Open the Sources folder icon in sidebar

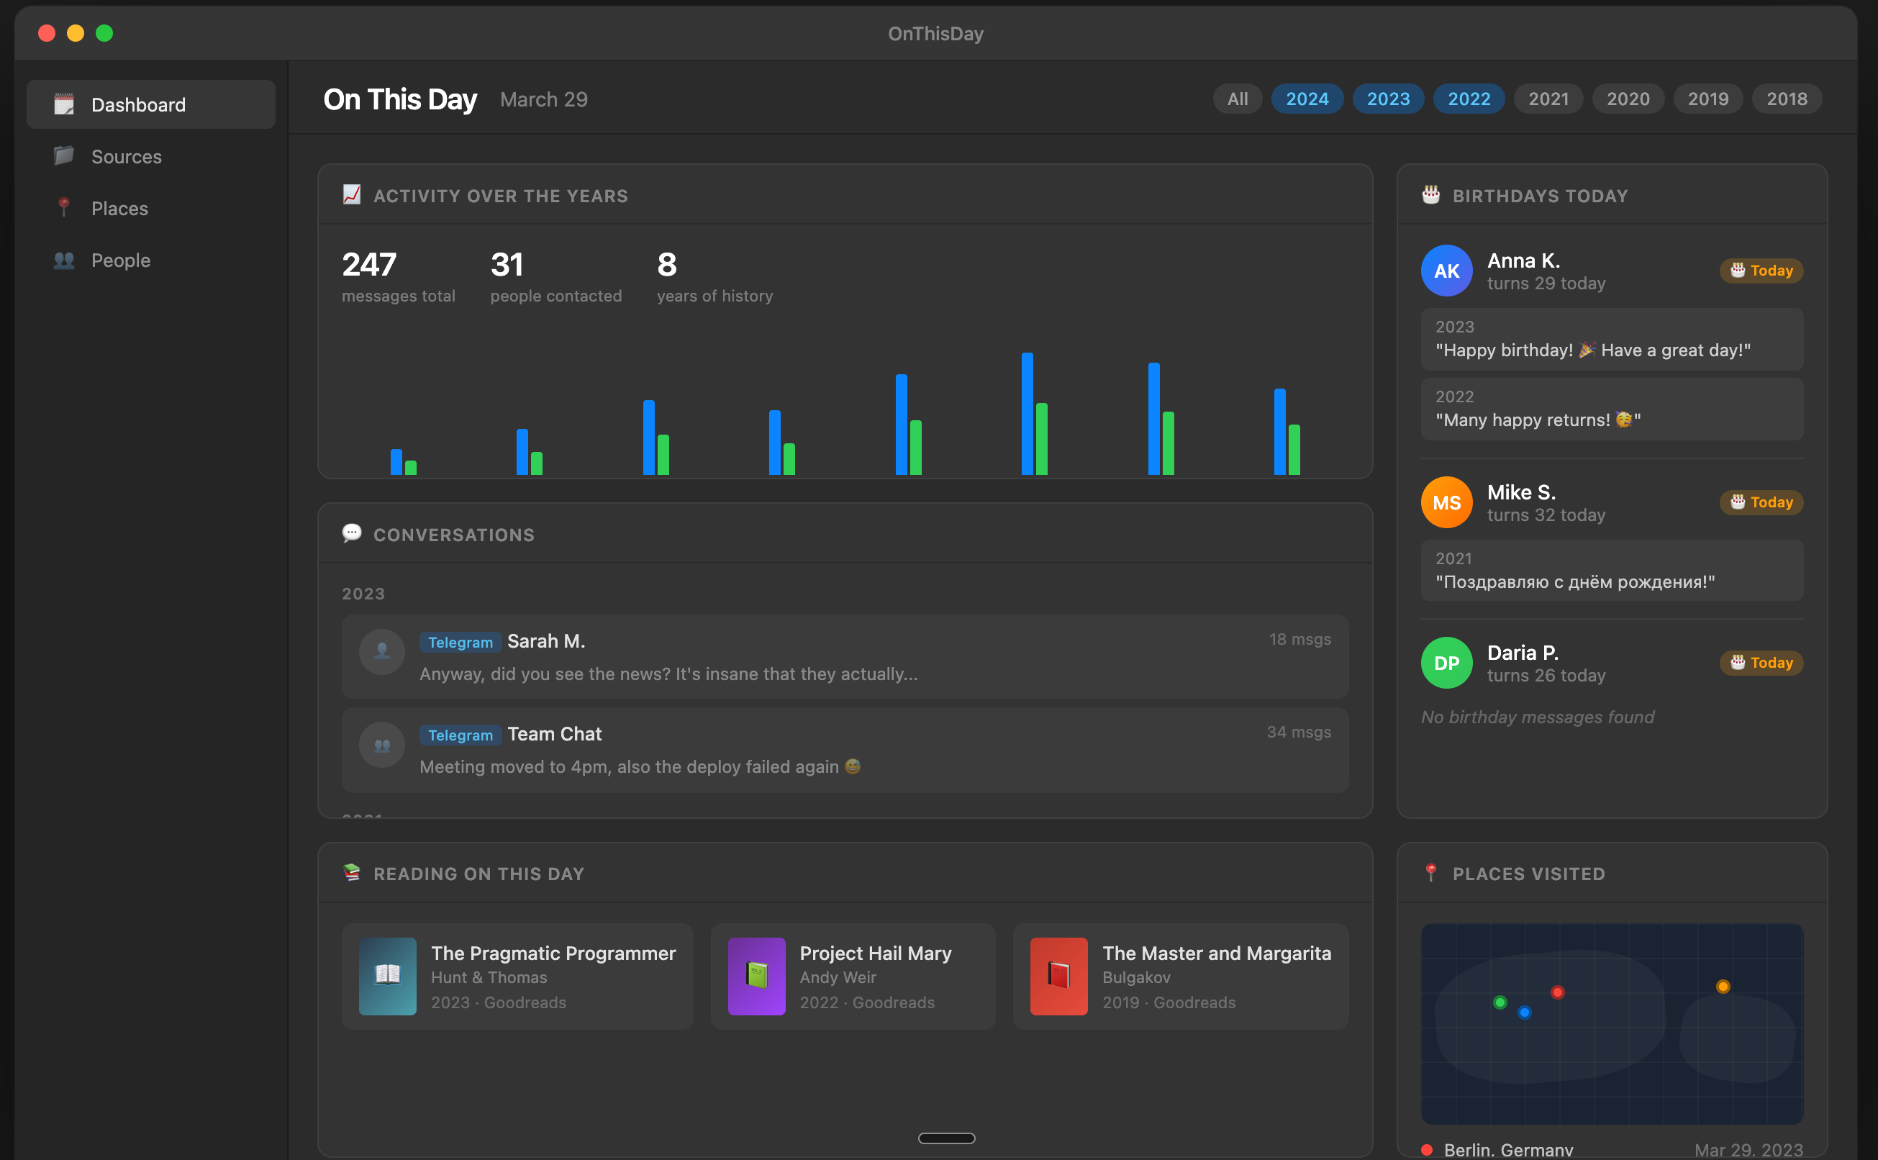tap(63, 156)
